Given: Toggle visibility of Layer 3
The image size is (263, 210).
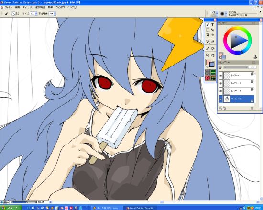Looking at the screenshot, I should pyautogui.click(x=221, y=76).
